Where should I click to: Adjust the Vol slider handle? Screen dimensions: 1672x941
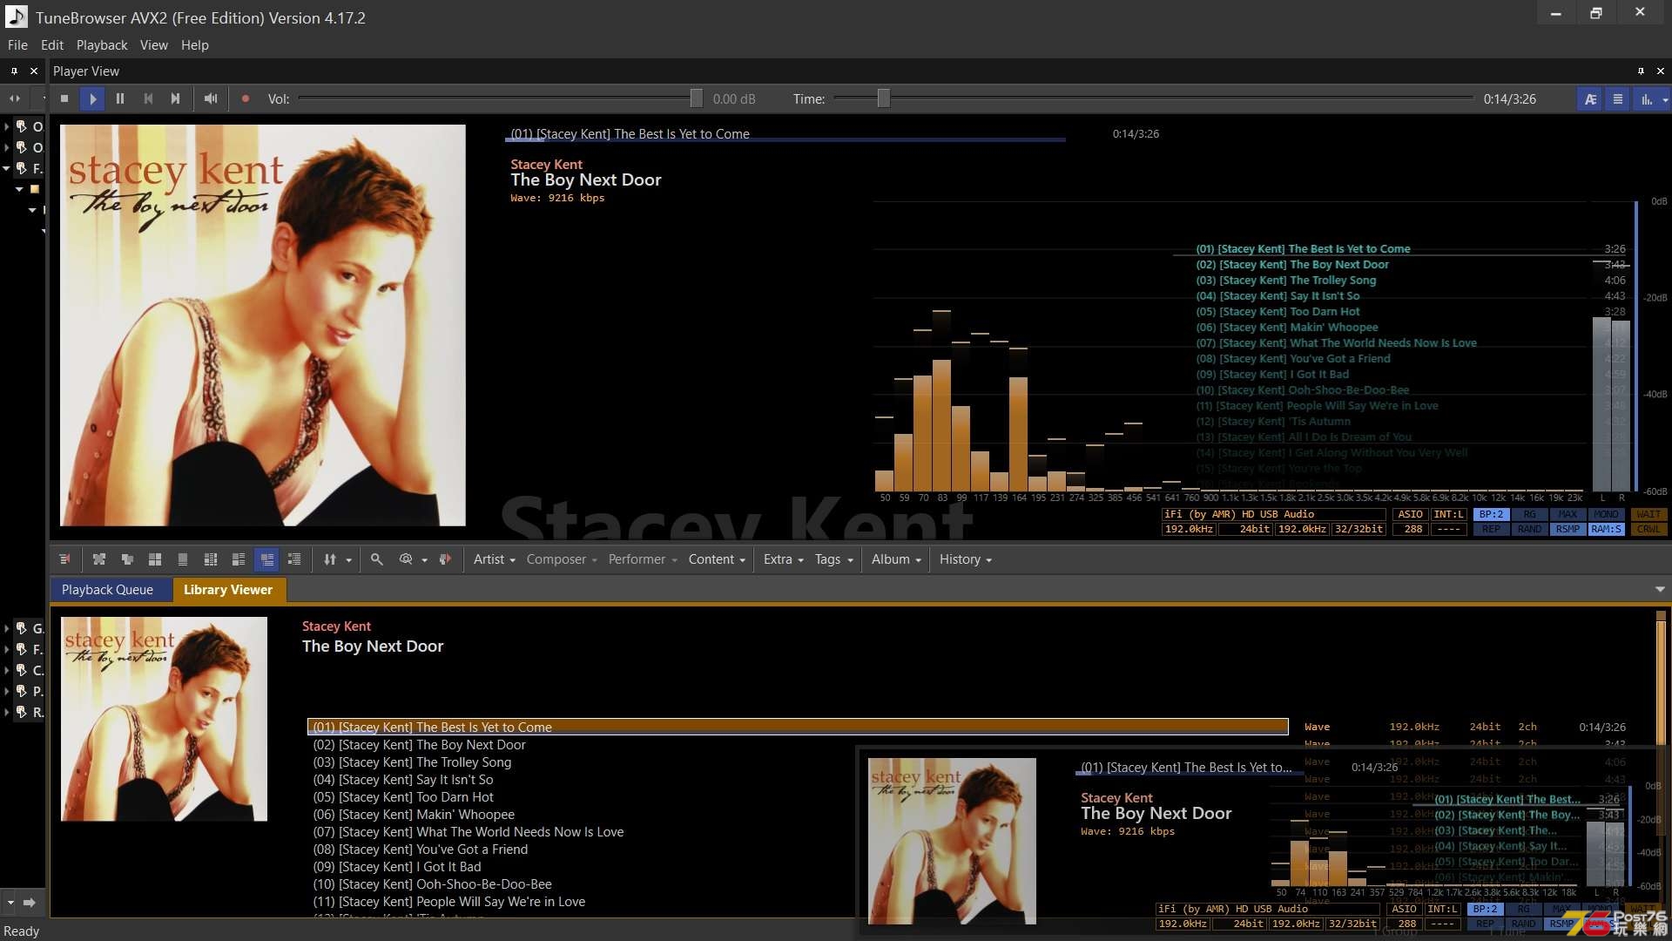[697, 98]
